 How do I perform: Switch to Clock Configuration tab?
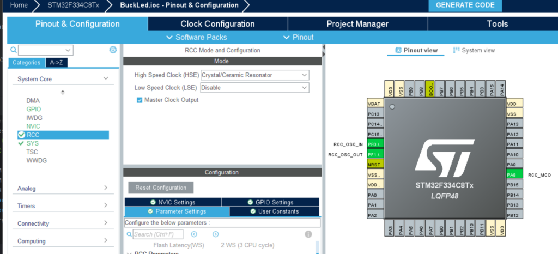tap(217, 24)
